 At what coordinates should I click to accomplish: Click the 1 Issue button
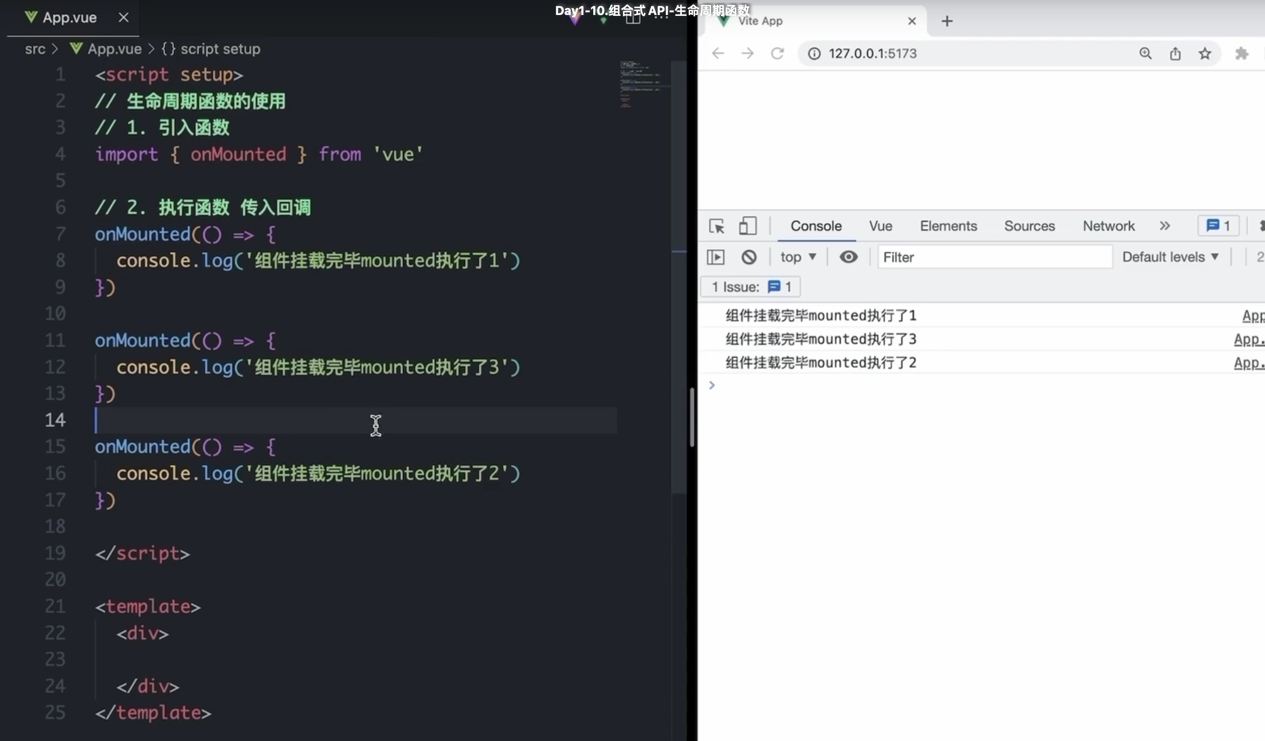click(750, 287)
